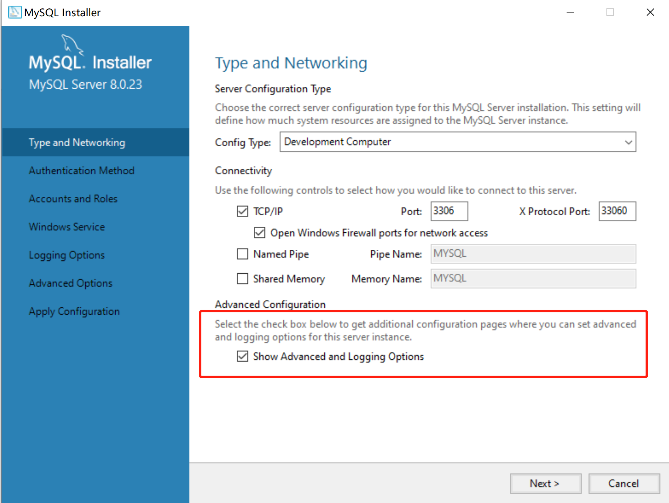Viewport: 669px width, 503px height.
Task: Enable the Shared Memory checkbox
Action: click(x=242, y=279)
